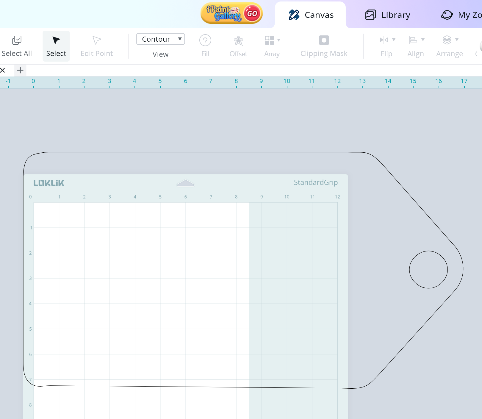Click the Align icon
482x419 pixels.
click(x=413, y=40)
